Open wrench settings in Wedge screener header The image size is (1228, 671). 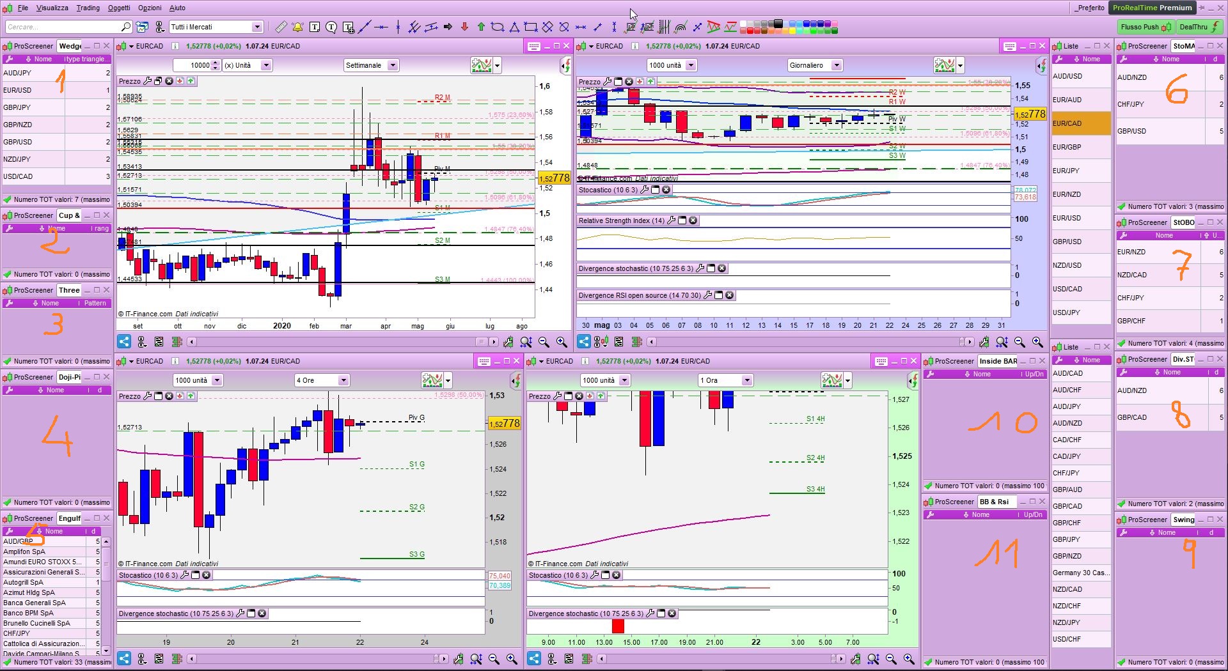tap(9, 59)
